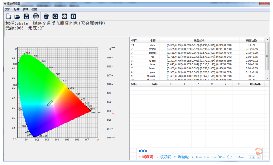
Task: Choose the first IME candidate 啊啊啊
Action: [x=146, y=157]
